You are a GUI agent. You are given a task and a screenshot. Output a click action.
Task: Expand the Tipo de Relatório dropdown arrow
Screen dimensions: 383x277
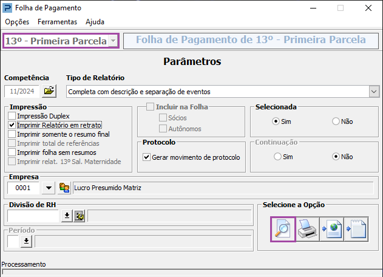click(x=374, y=92)
